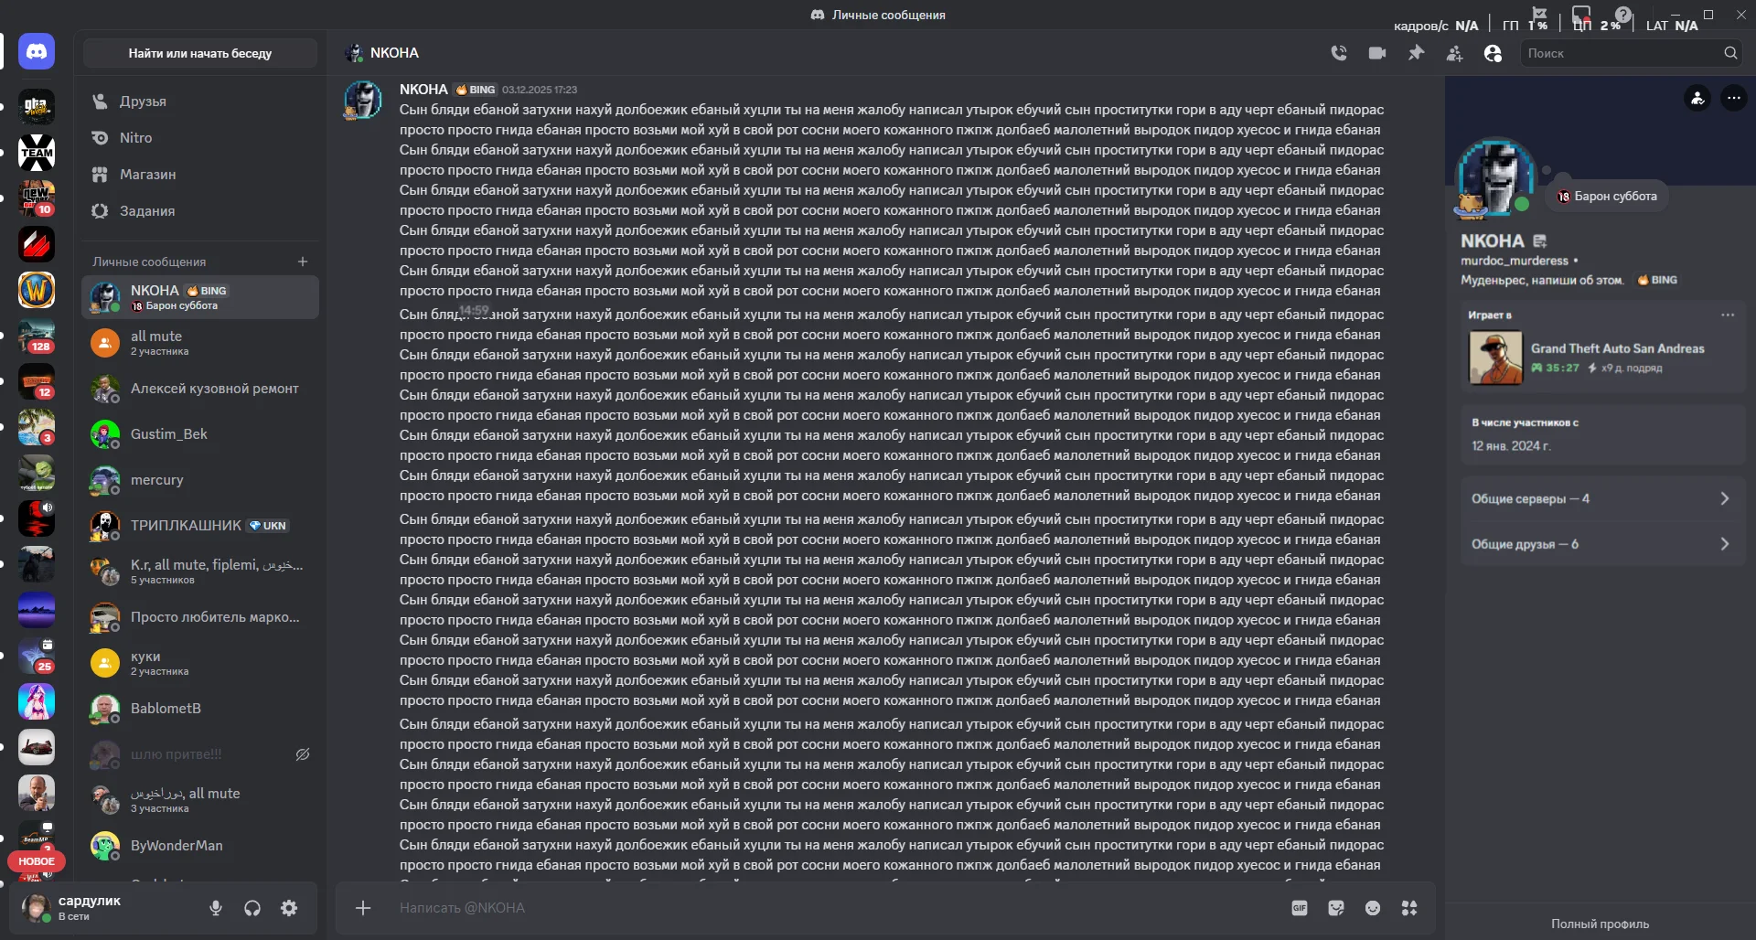This screenshot has width=1756, height=940.
Task: Click the attachment plus button
Action: [362, 907]
